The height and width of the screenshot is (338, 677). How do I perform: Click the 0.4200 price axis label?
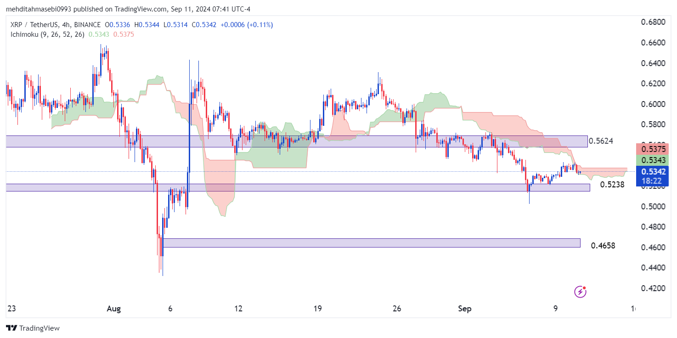(x=653, y=288)
